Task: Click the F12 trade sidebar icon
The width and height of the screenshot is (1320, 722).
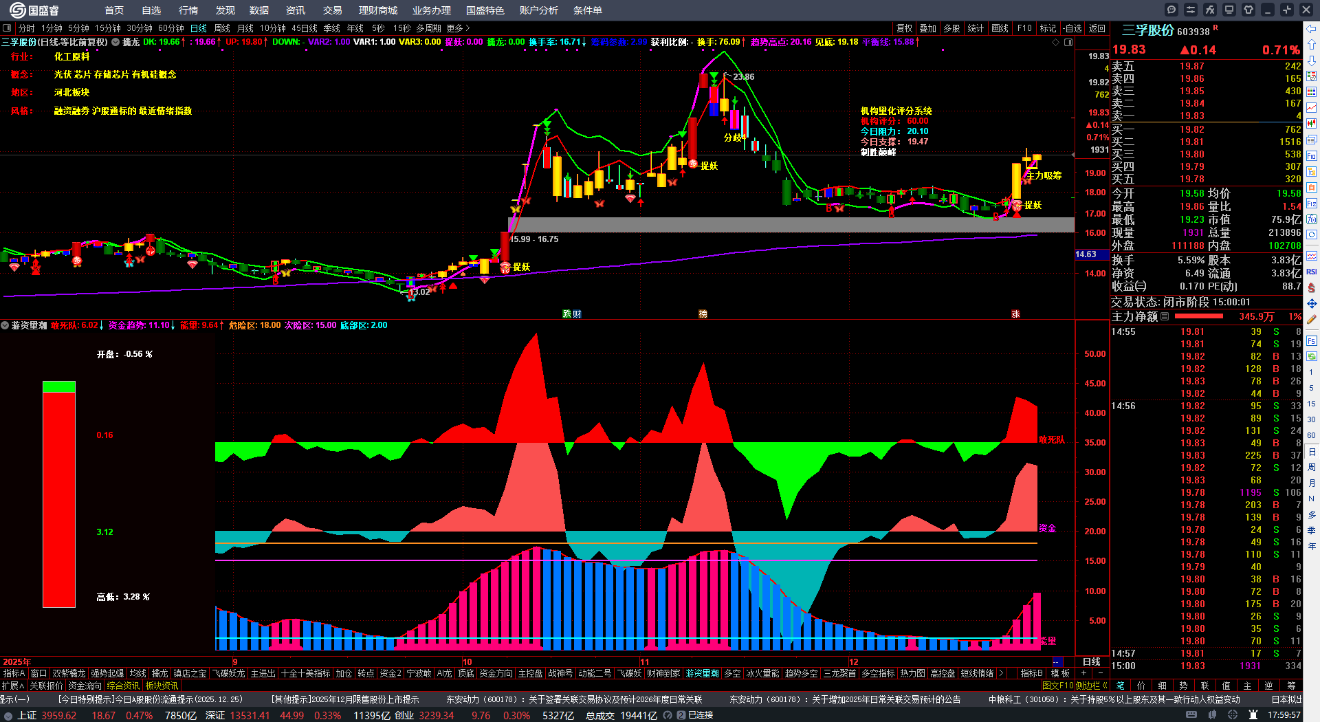Action: (1312, 203)
